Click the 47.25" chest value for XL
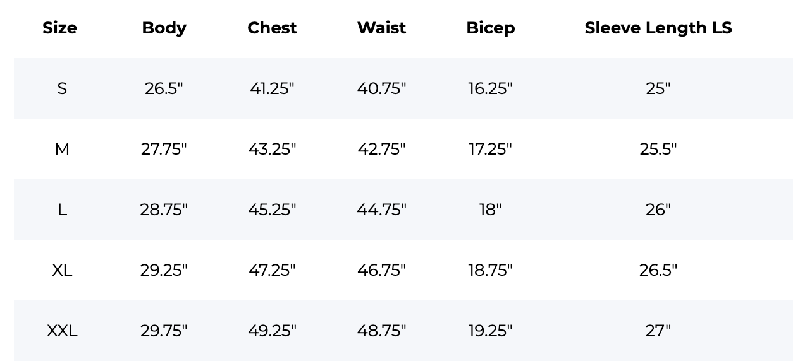This screenshot has width=793, height=361. coord(272,270)
